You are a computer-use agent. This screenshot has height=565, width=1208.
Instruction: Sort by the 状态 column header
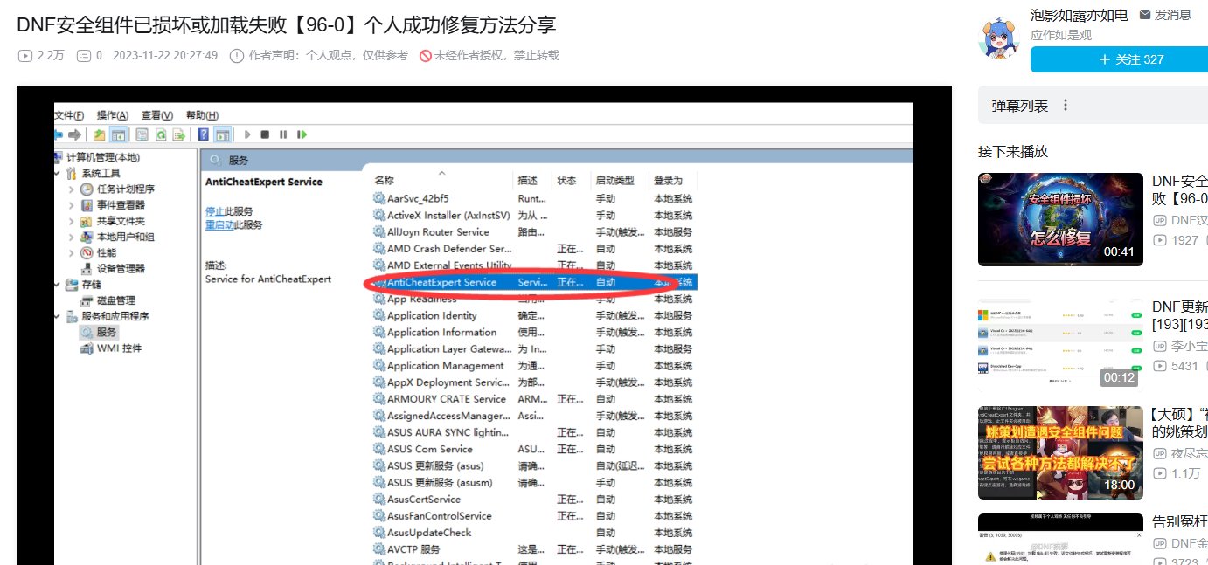566,181
